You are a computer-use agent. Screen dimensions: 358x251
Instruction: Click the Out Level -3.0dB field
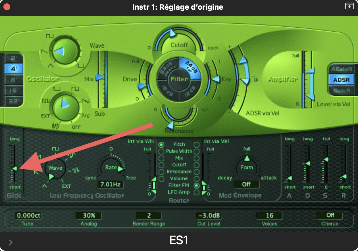tap(209, 216)
